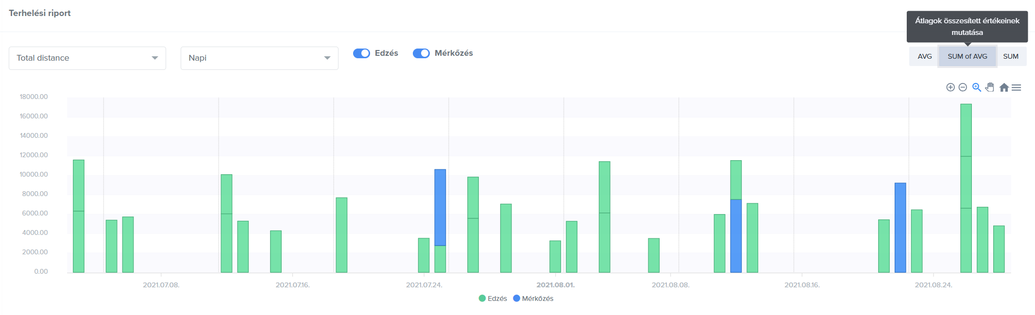Activate the selection zoom magnifier tool
The width and height of the screenshot is (1035, 315).
point(977,87)
